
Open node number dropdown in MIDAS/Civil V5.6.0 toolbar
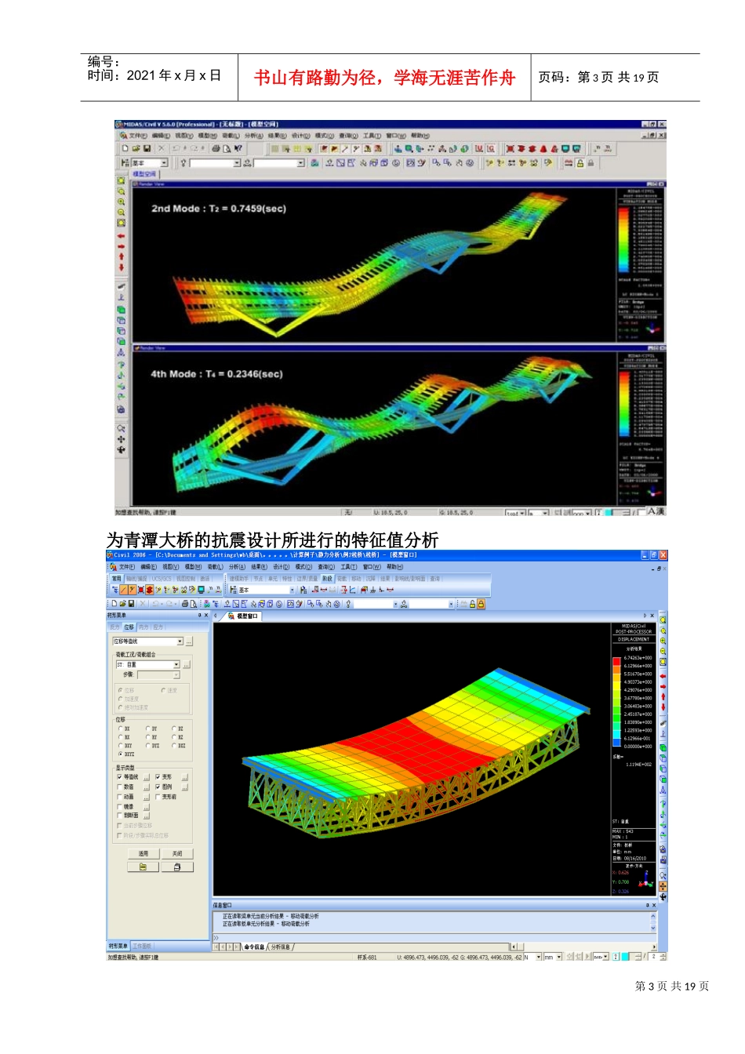[x=237, y=163]
